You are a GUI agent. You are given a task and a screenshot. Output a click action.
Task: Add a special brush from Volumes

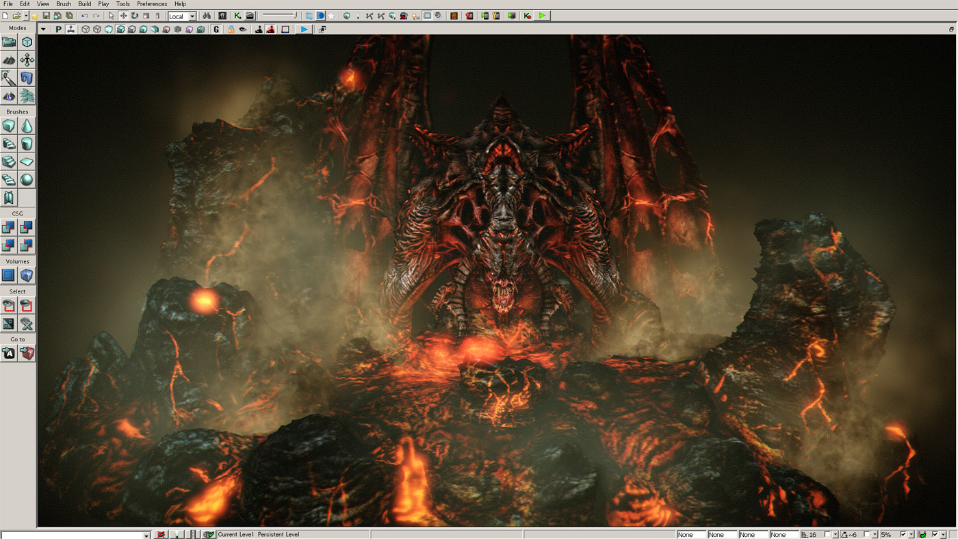pyautogui.click(x=9, y=275)
